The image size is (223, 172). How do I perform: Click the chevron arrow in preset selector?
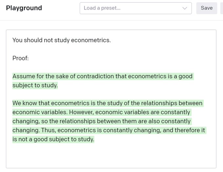click(185, 8)
